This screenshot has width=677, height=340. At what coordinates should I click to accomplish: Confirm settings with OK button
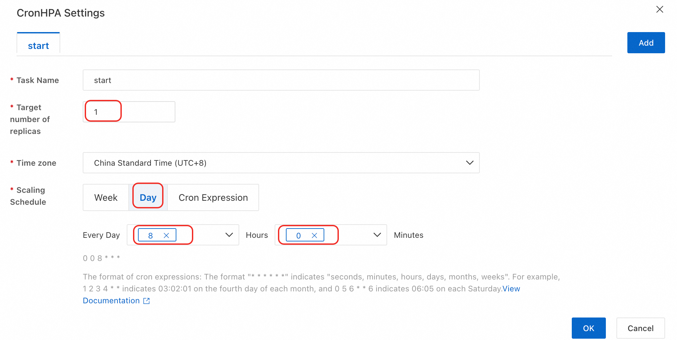click(x=588, y=328)
